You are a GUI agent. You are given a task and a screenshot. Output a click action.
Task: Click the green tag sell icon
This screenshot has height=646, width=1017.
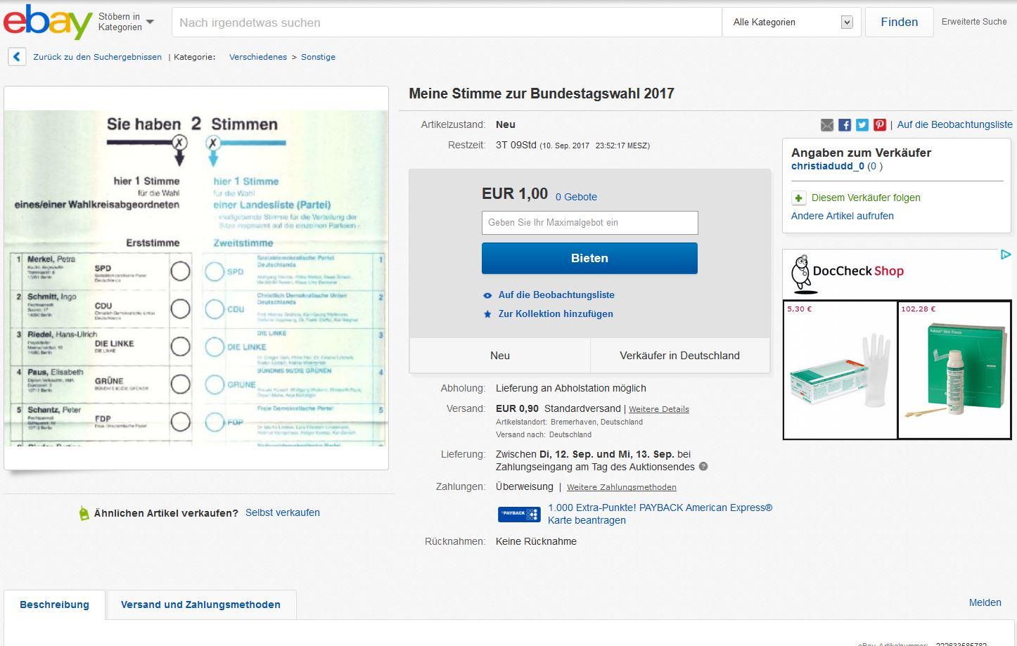tap(84, 513)
